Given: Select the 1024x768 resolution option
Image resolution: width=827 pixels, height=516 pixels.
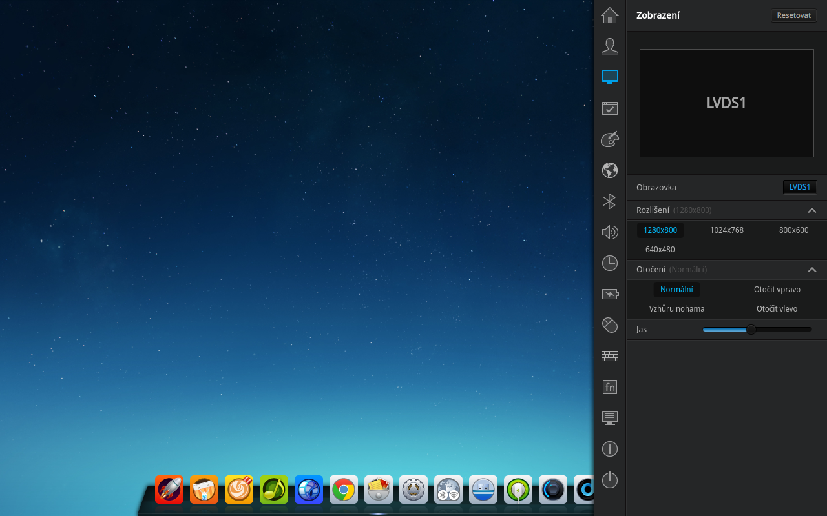Looking at the screenshot, I should point(726,230).
